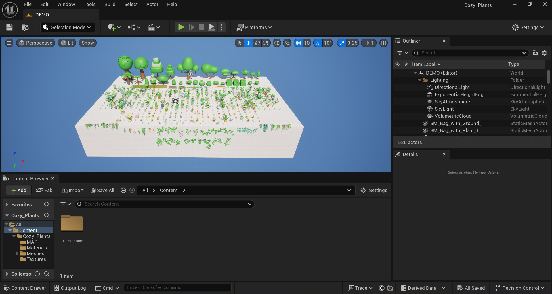Screen dimensions: 552x294
Task: Collapse the Lighting folder in Outliner
Action: pos(420,80)
